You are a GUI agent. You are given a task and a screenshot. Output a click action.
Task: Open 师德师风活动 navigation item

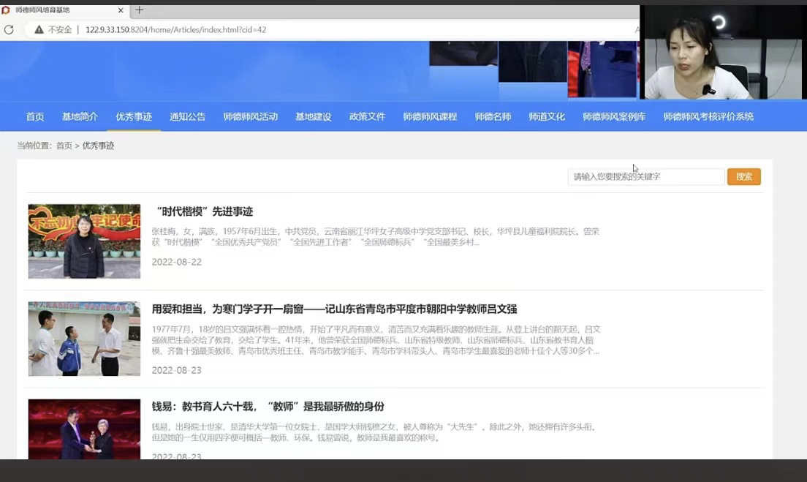(x=251, y=117)
